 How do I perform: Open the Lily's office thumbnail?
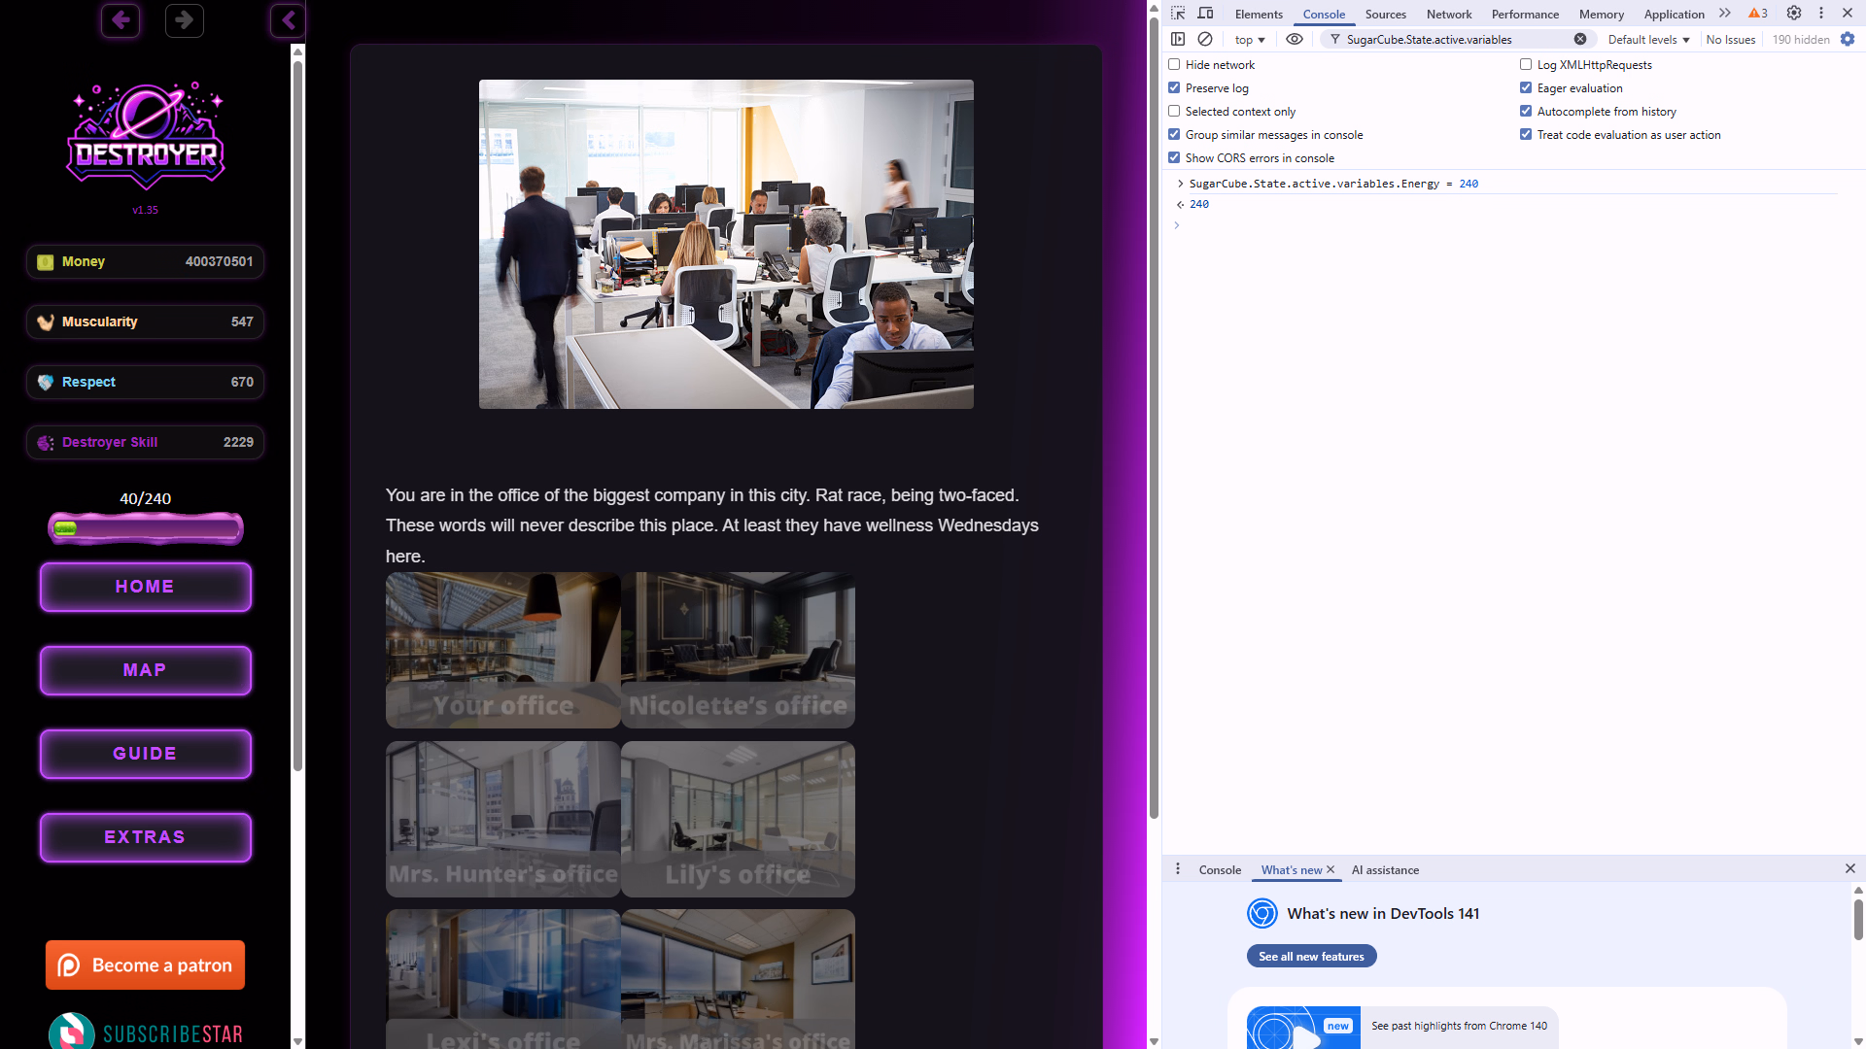tap(738, 819)
